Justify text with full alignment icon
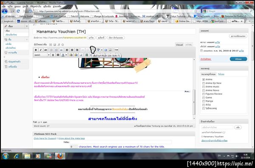Image resolution: width=255 pixels, height=168 pixels. pyautogui.click(x=58, y=55)
